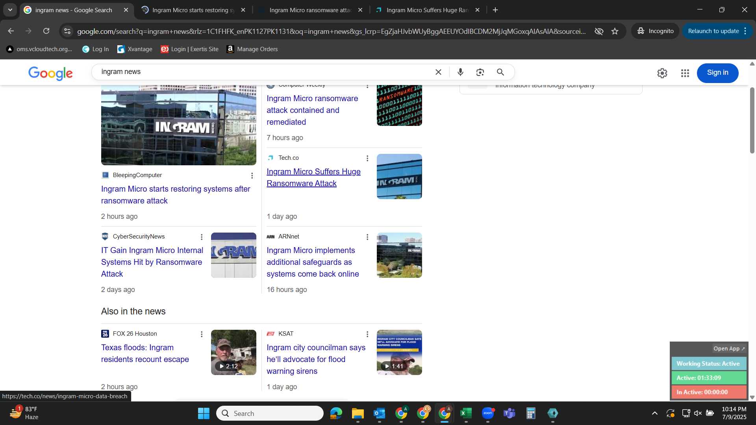
Task: Reload the current page
Action: click(46, 31)
